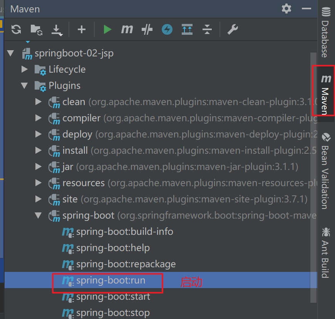Select spring-boot:repackage goal

coord(126,264)
